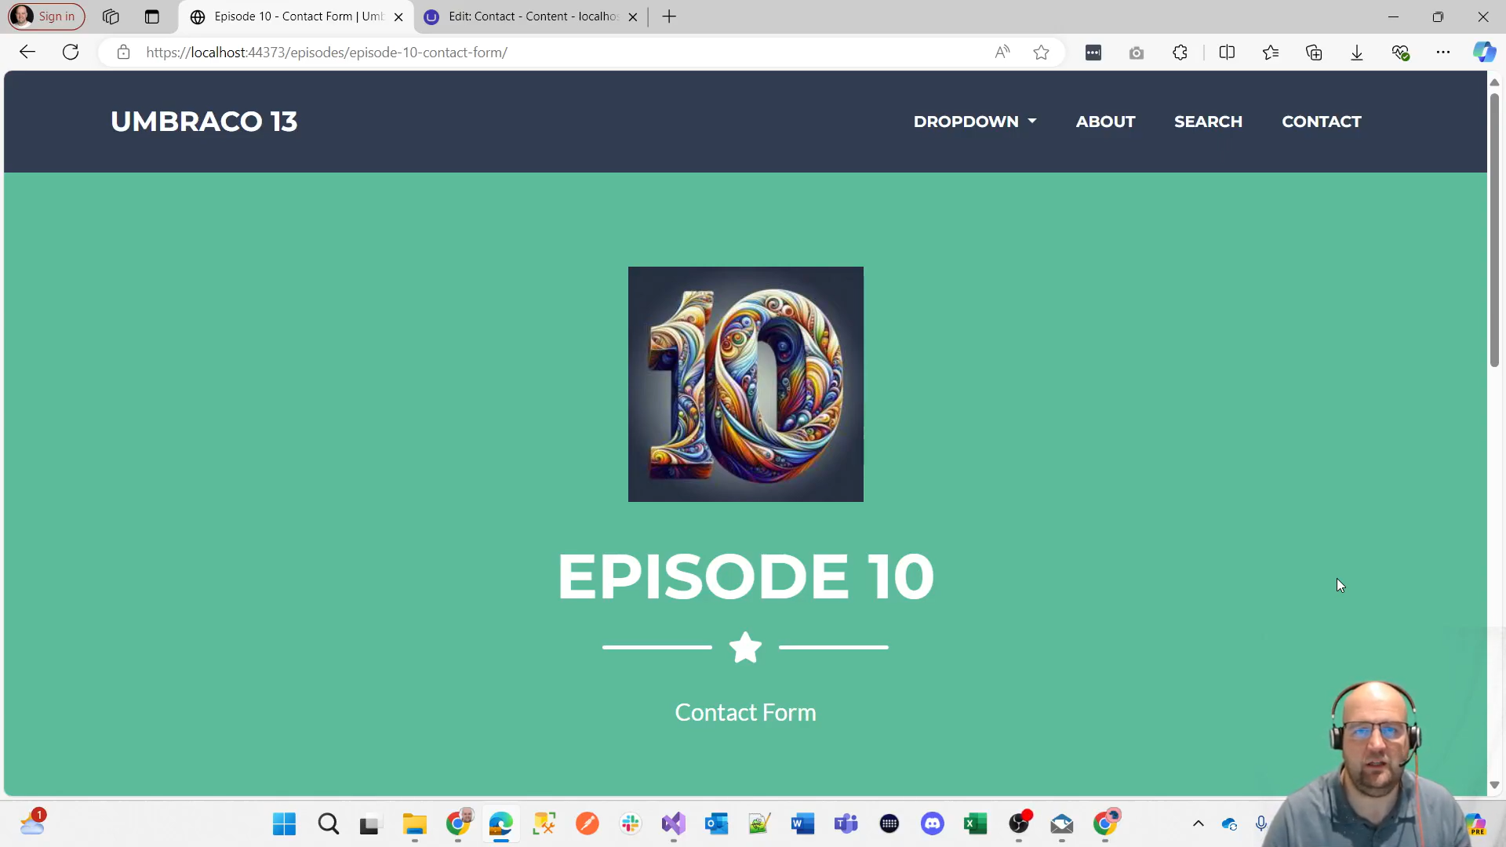
Task: Expand hidden icons in system tray
Action: click(1198, 824)
